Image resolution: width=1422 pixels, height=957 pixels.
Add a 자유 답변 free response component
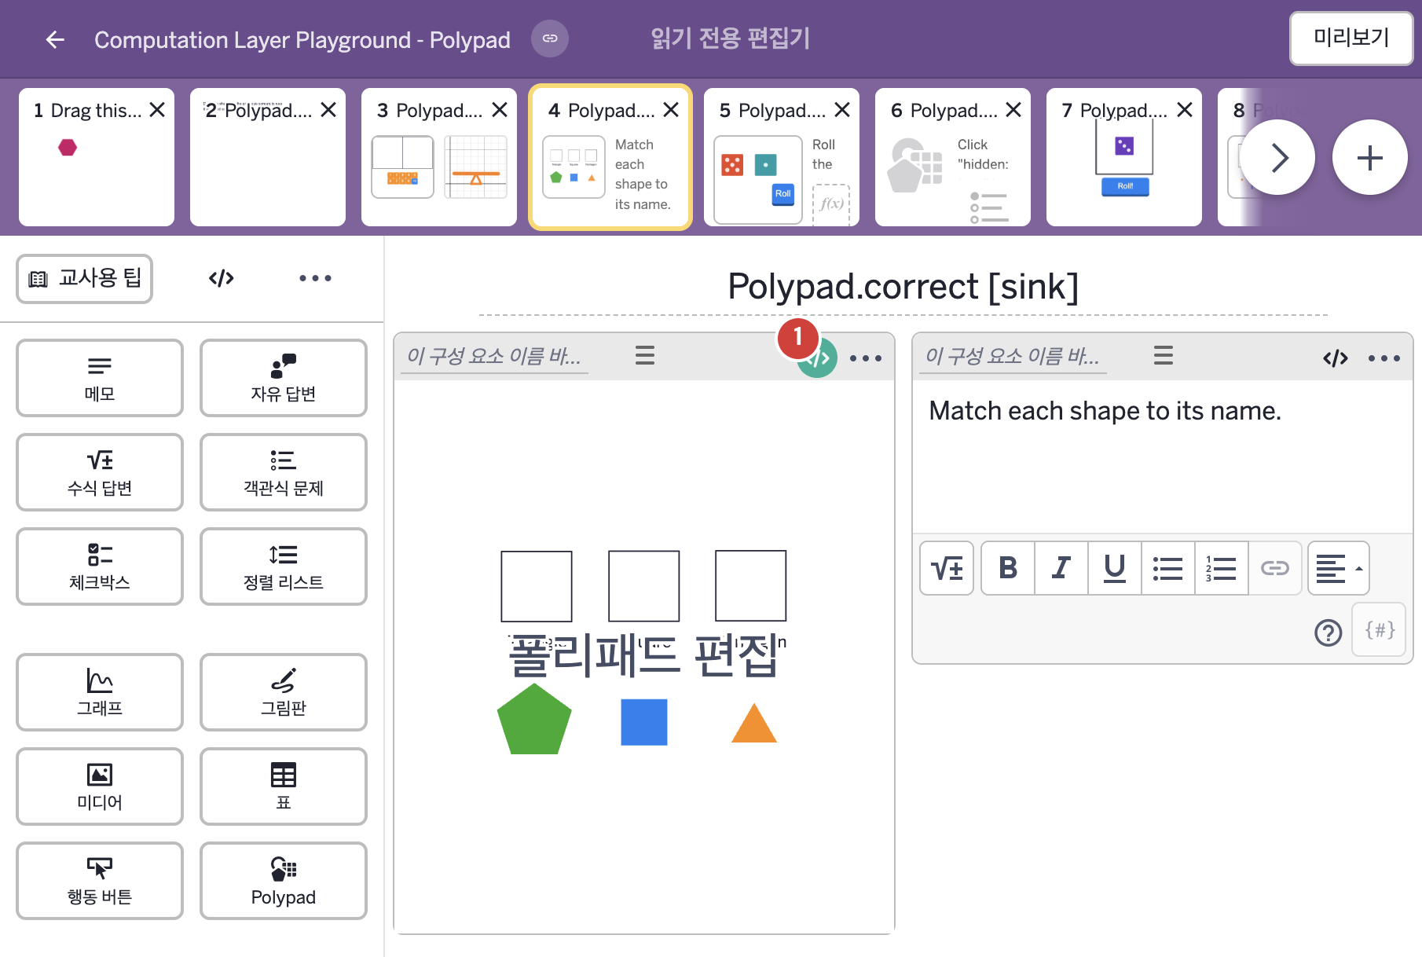(284, 378)
